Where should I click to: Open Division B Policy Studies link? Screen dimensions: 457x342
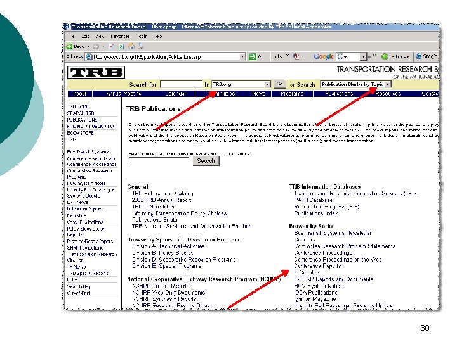162,253
